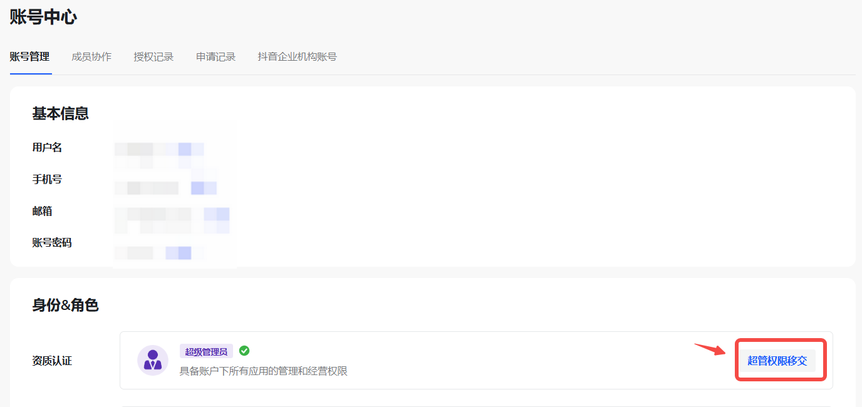
Task: Go to the 抖音企业机构账号 tab
Action: (x=297, y=57)
